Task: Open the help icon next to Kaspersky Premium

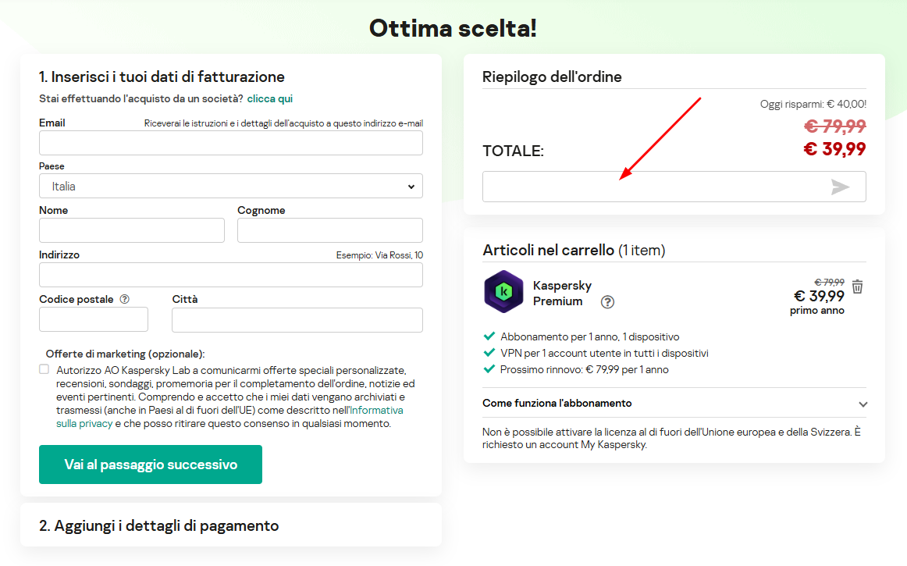Action: 607,302
